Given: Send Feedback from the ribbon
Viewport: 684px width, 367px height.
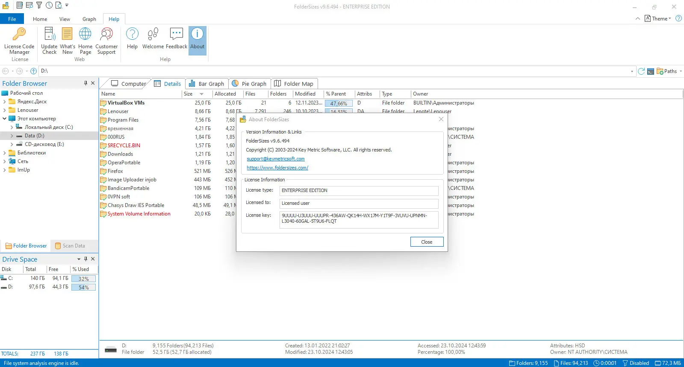Looking at the screenshot, I should pyautogui.click(x=177, y=38).
